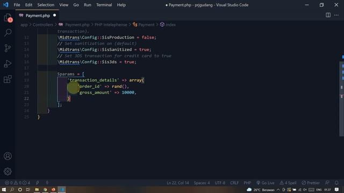Click the index method breadcrumb segment
Viewport: 344px width, 193px height.
click(170, 25)
